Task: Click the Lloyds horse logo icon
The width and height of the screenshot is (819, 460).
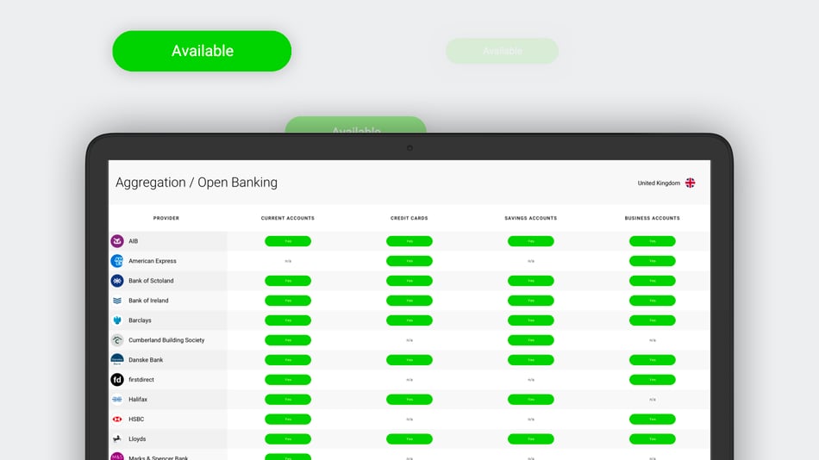Action: click(x=117, y=439)
